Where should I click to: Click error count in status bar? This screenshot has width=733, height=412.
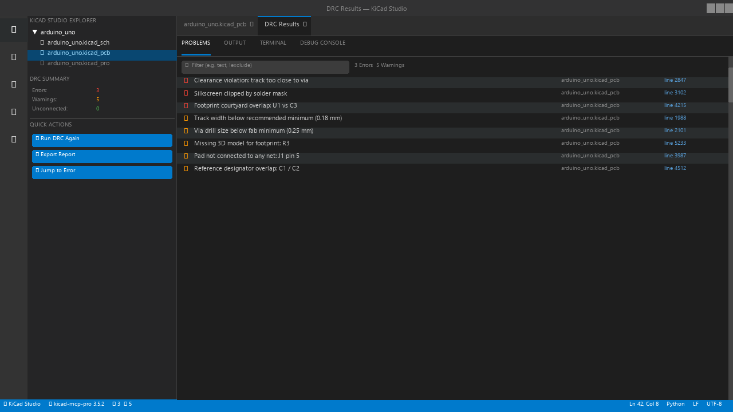pos(116,404)
